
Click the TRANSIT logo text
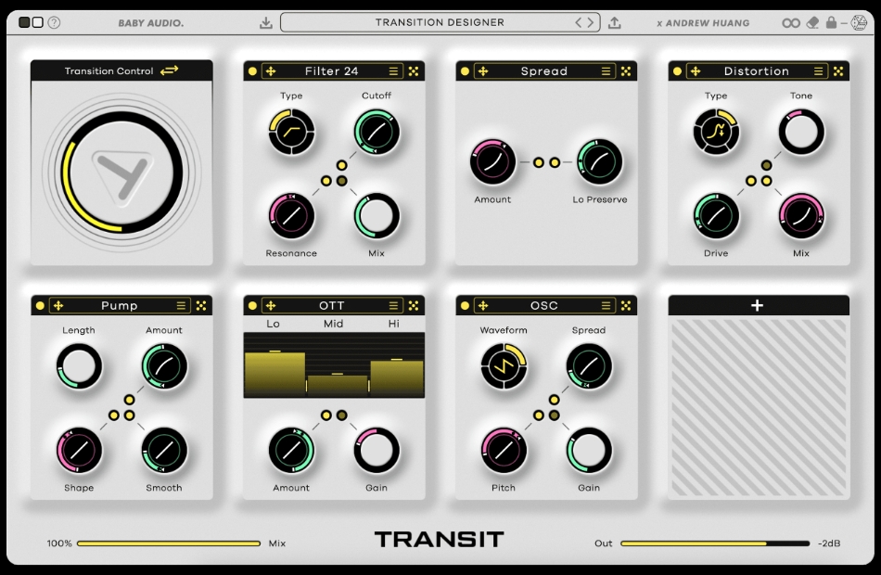(x=440, y=540)
